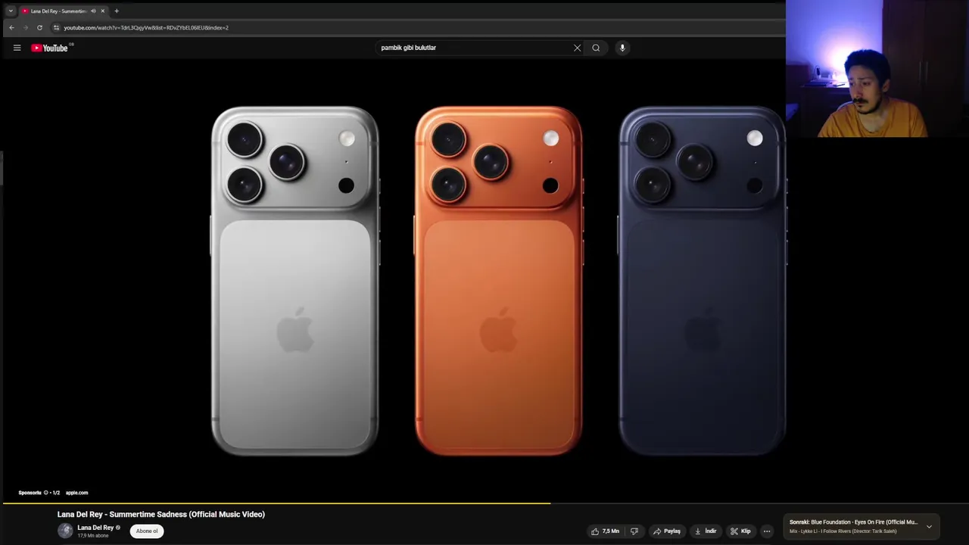Clear the search box with the X

pyautogui.click(x=577, y=48)
